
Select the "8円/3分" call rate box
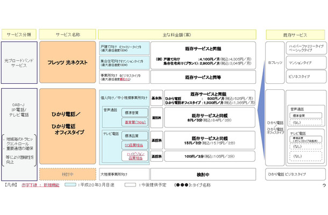[x=210, y=118]
